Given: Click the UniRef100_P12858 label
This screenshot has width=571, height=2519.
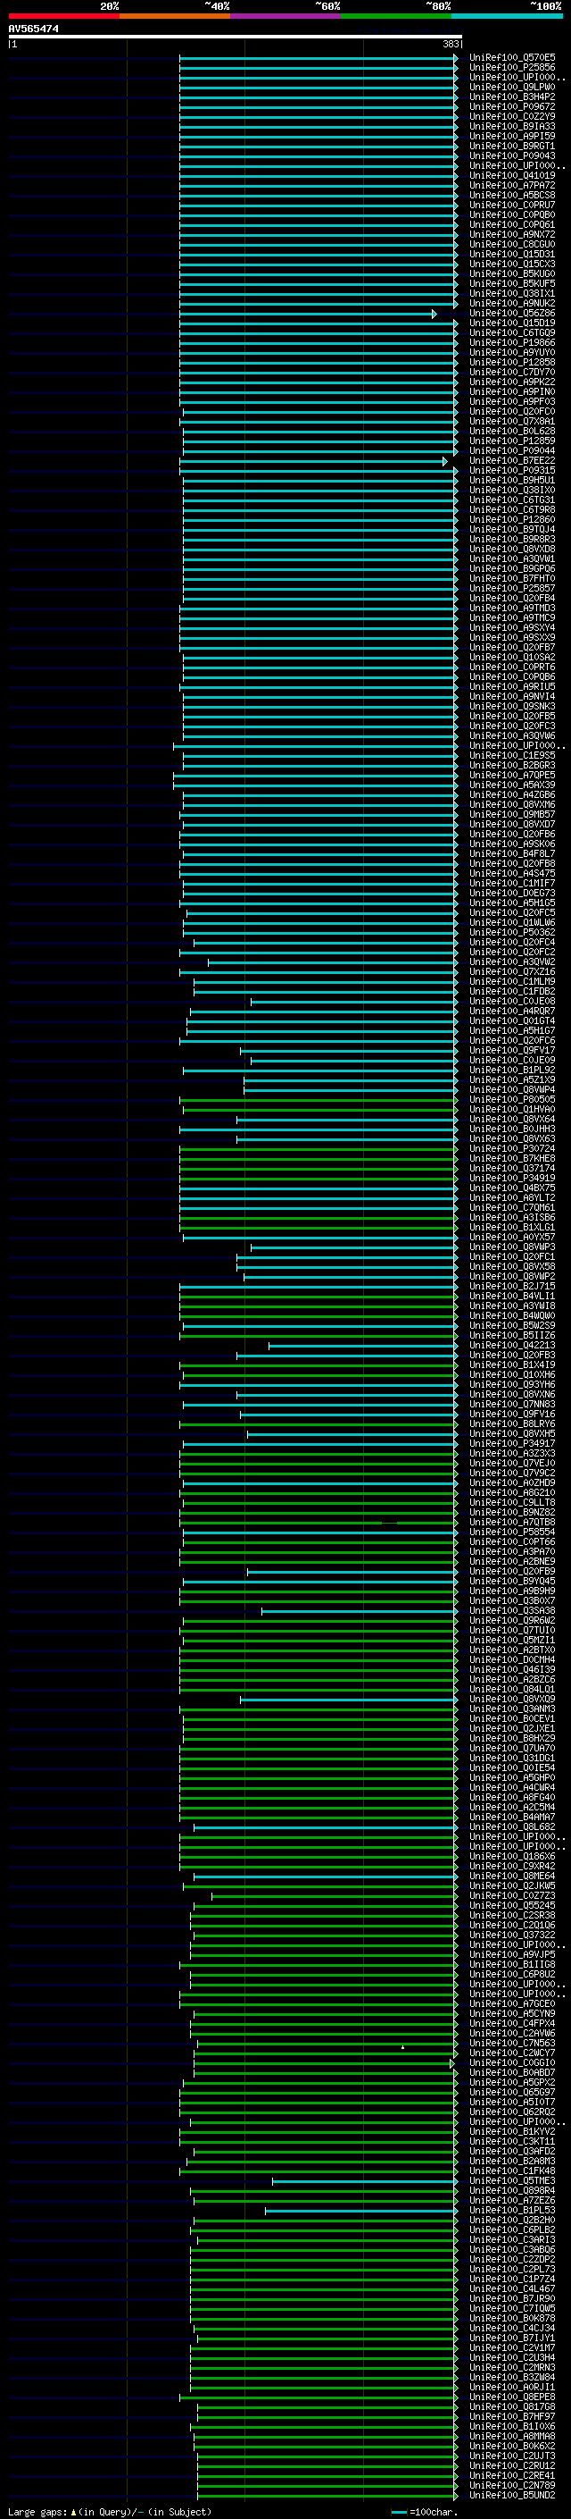Looking at the screenshot, I should (512, 362).
